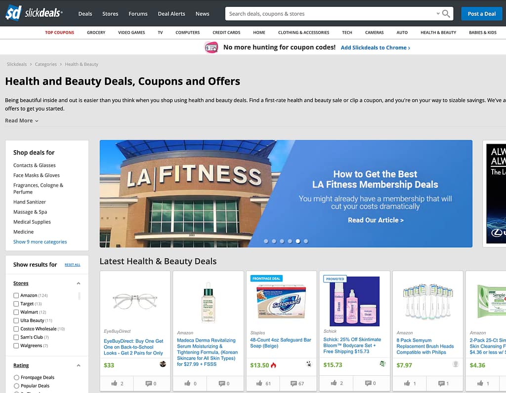Image resolution: width=506 pixels, height=393 pixels.
Task: Click Show 9 more categories link
Action: [x=40, y=242]
